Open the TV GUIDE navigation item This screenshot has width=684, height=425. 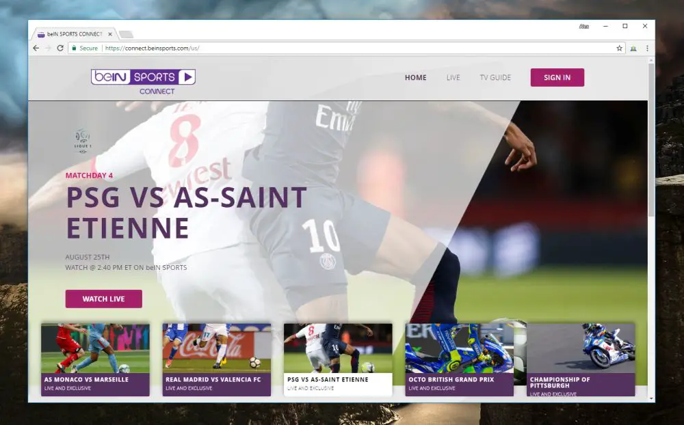pos(495,78)
